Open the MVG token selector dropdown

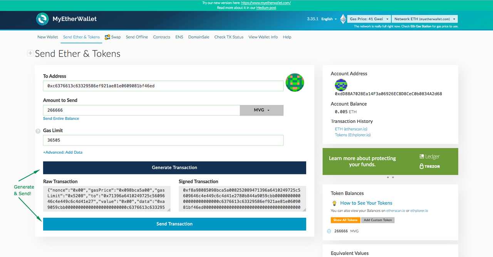(x=262, y=110)
